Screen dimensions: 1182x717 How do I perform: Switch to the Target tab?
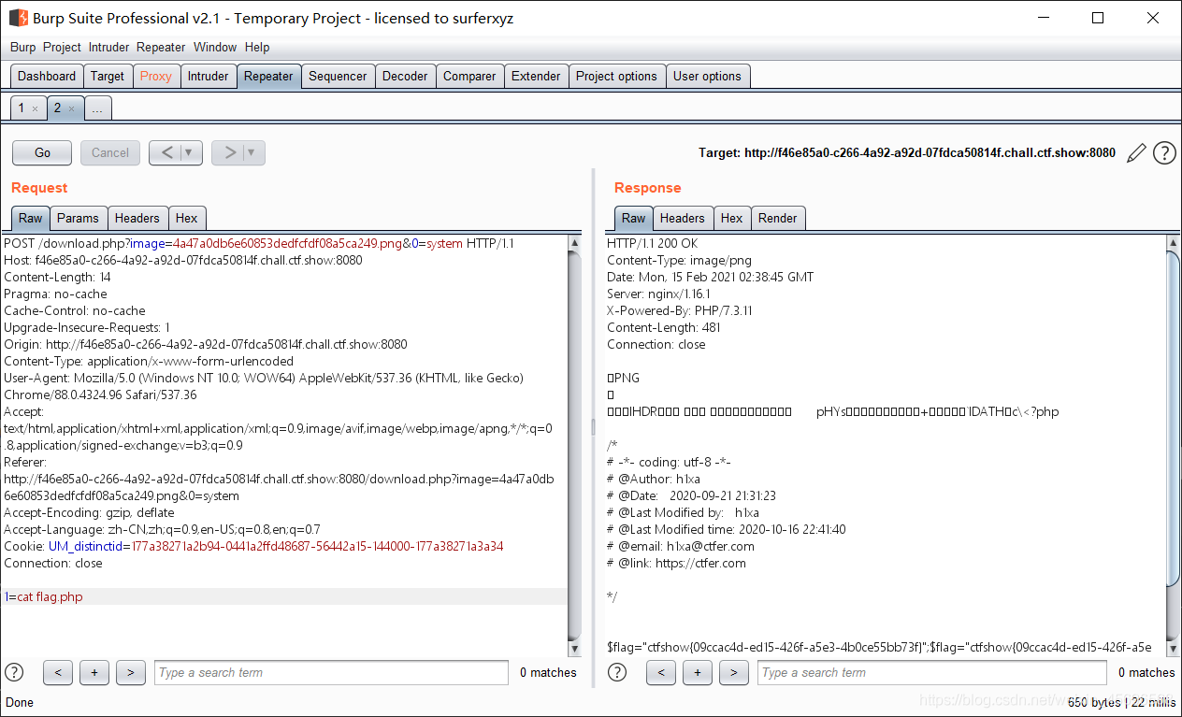(108, 77)
